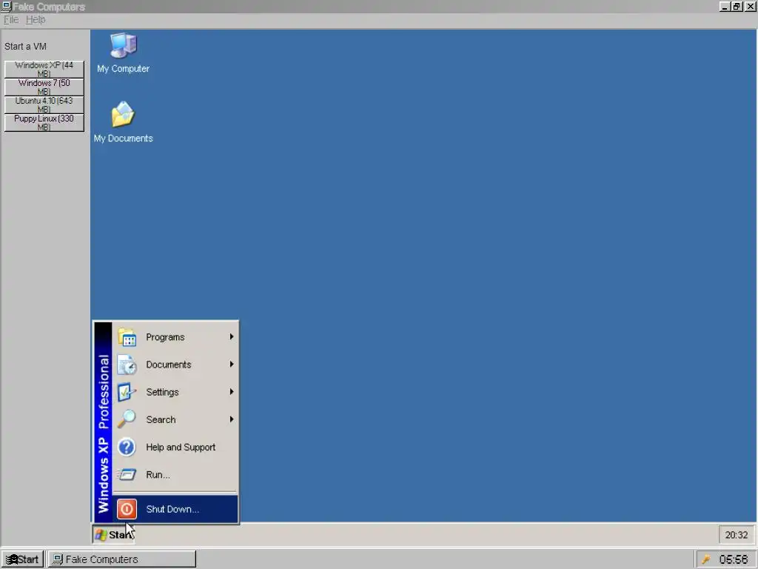The height and width of the screenshot is (569, 758).
Task: Select the Search menu entry
Action: tap(175, 419)
